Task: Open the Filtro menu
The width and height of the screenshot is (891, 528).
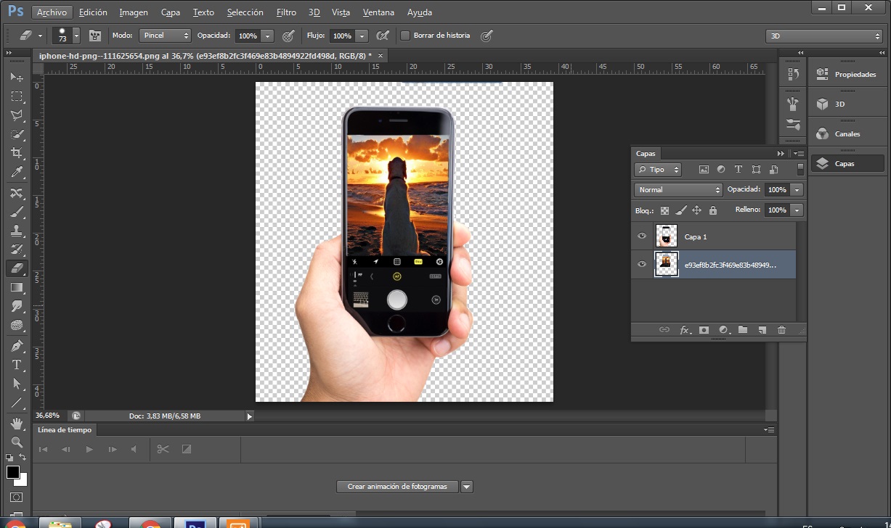Action: (286, 12)
